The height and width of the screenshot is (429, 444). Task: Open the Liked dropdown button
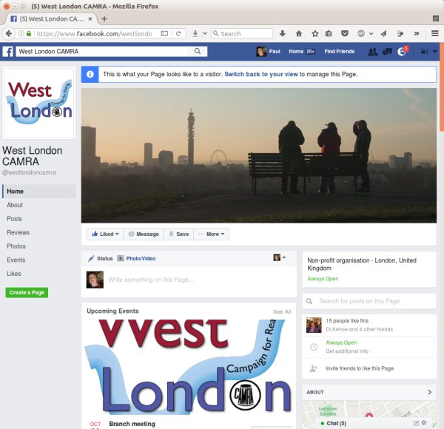click(x=105, y=234)
